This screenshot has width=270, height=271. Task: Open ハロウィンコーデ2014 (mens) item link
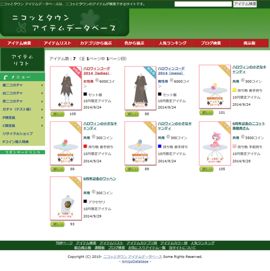pos(171,71)
